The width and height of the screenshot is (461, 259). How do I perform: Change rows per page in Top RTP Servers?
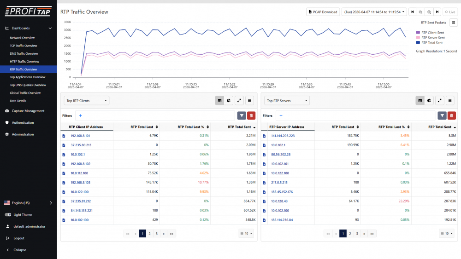point(447,234)
